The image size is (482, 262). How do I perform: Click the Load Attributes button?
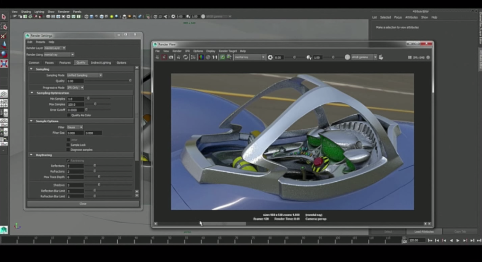[424, 231]
